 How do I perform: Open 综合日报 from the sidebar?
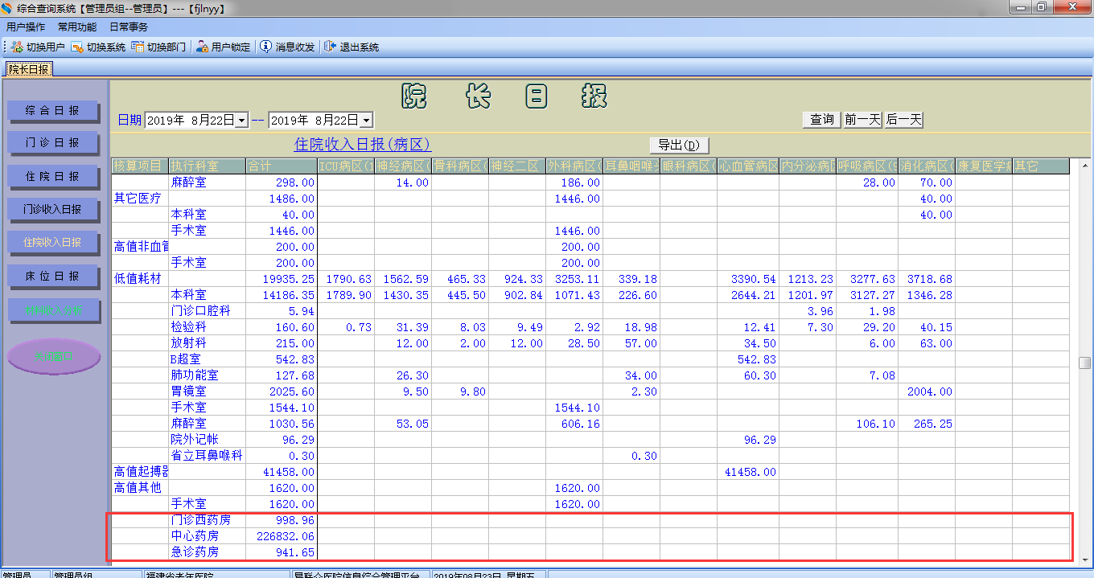(x=53, y=110)
